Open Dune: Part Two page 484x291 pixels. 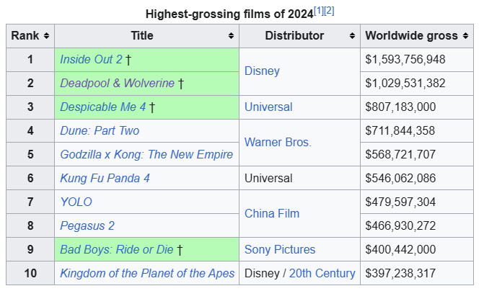pos(100,130)
